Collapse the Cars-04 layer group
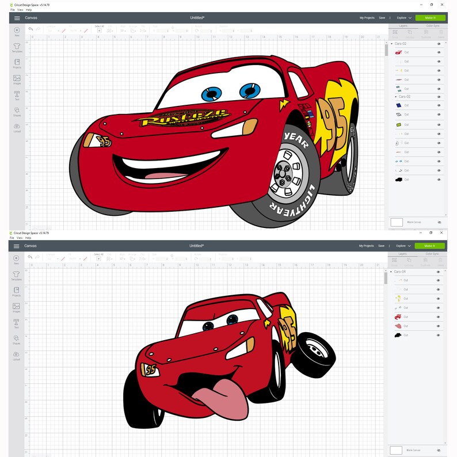This screenshot has width=457, height=457. pyautogui.click(x=391, y=272)
